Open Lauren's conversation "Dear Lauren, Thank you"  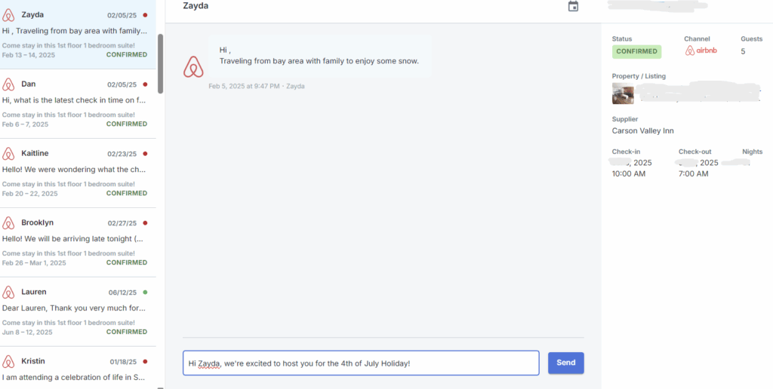(x=78, y=311)
